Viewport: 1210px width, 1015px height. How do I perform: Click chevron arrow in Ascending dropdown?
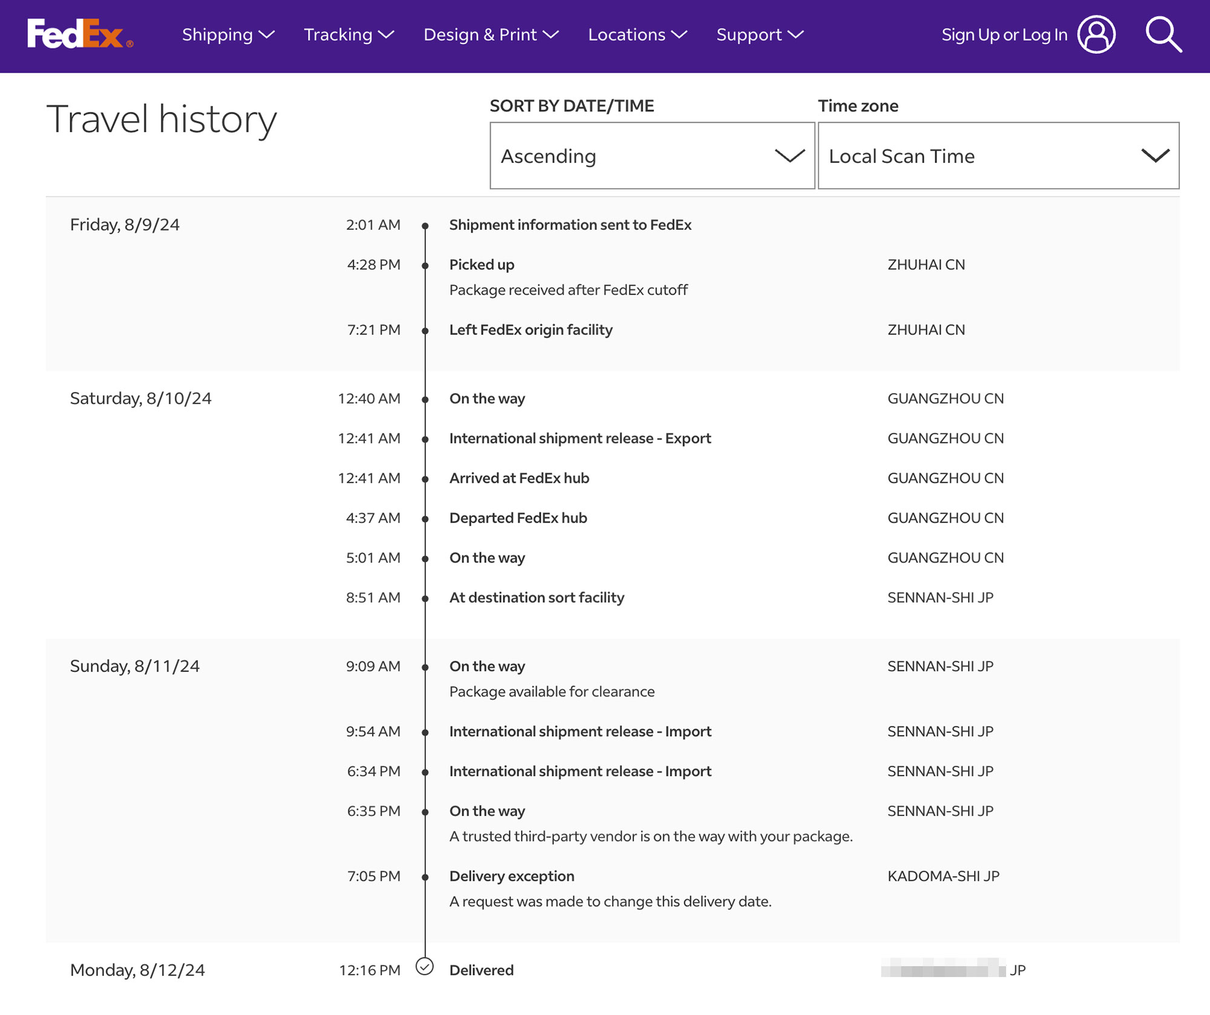790,156
